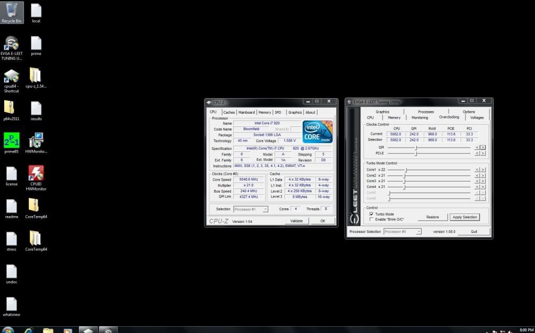Decrease Core2 multiplier with left arrow
Image resolution: width=535 pixels, height=333 pixels.
477,175
